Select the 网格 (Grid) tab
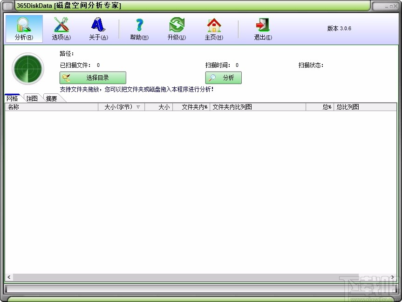Screen dimensions: 402x302 [x=12, y=98]
